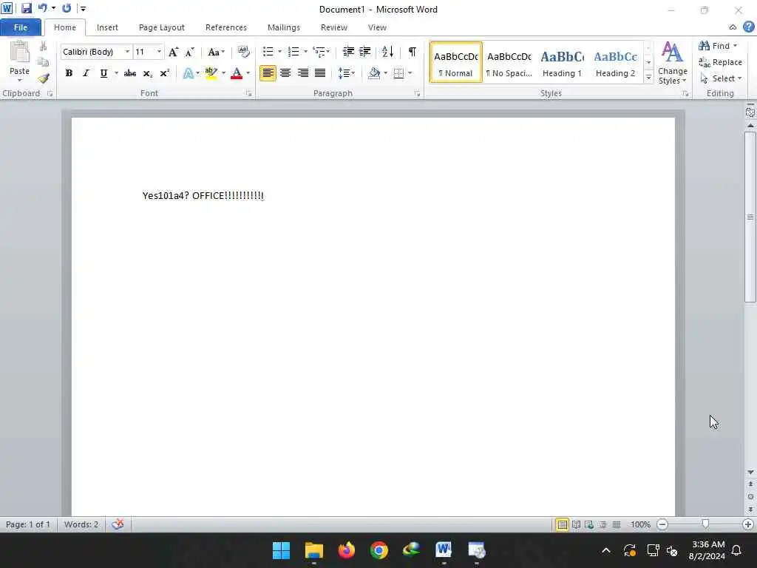757x568 pixels.
Task: Switch to the Page Layout tab
Action: coord(162,27)
